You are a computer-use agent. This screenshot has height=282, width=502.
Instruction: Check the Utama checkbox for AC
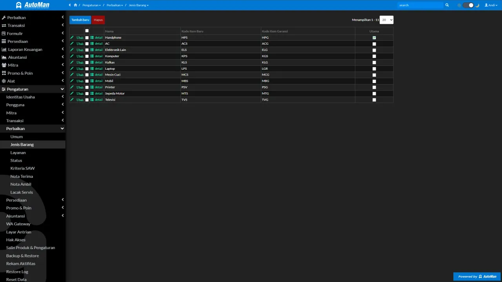click(x=374, y=44)
